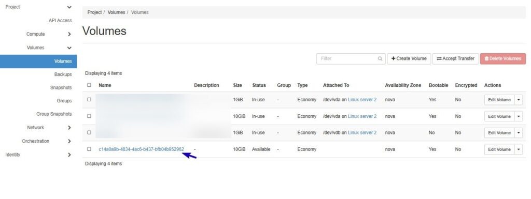Image resolution: width=531 pixels, height=199 pixels.
Task: Click the Attached To column header
Action: (x=336, y=85)
